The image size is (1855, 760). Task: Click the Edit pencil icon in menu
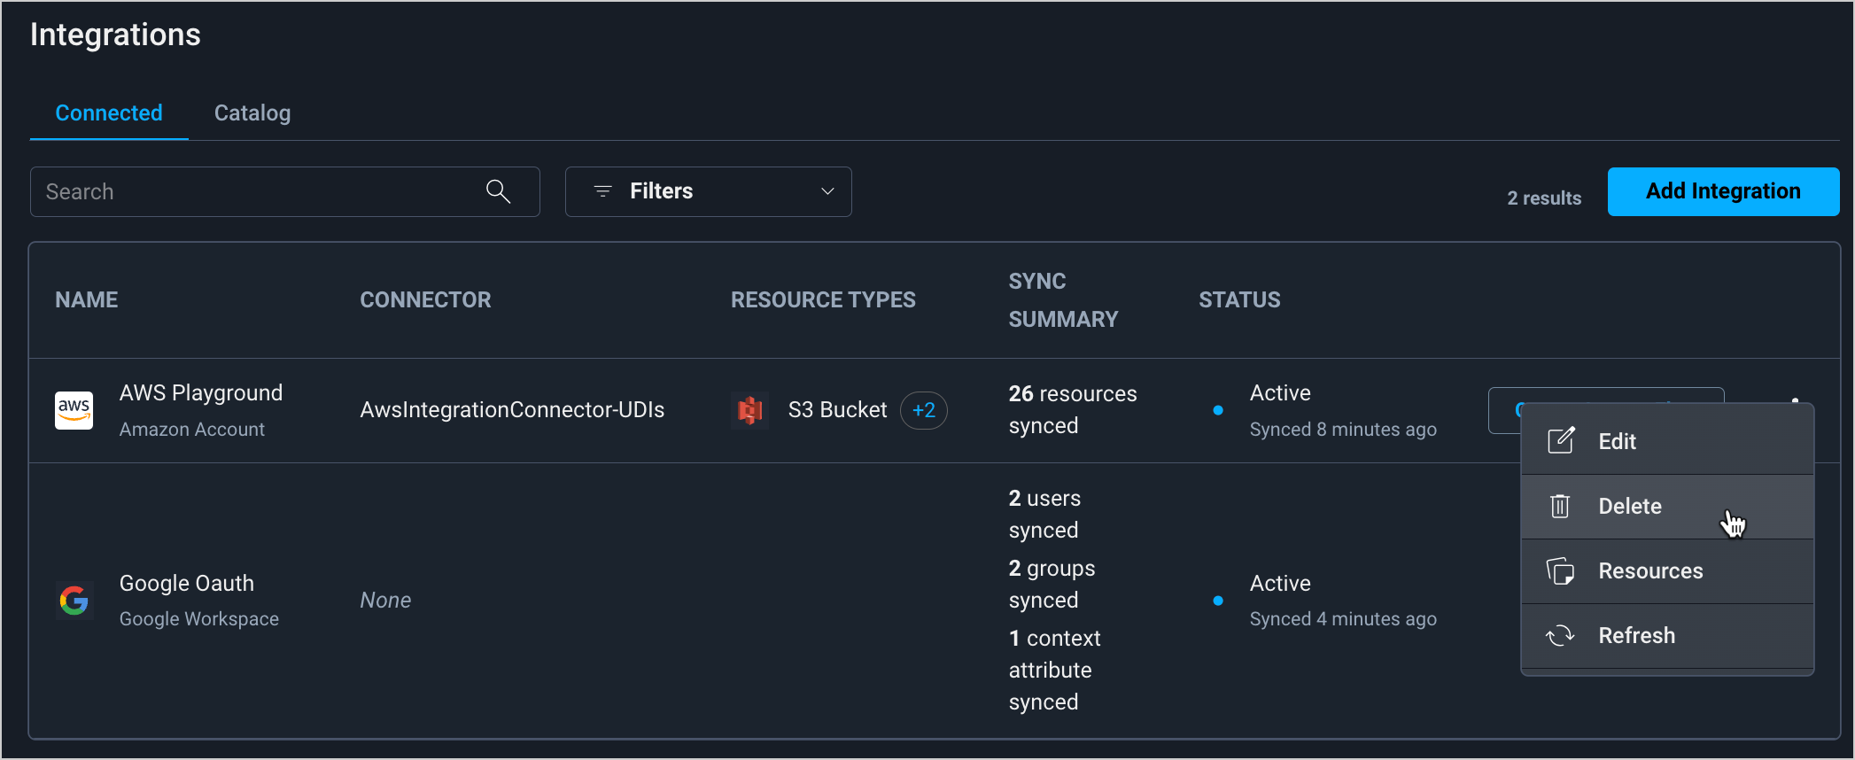pos(1560,441)
